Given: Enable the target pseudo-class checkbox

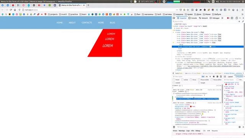Looking at the screenshot, I should (199, 83).
